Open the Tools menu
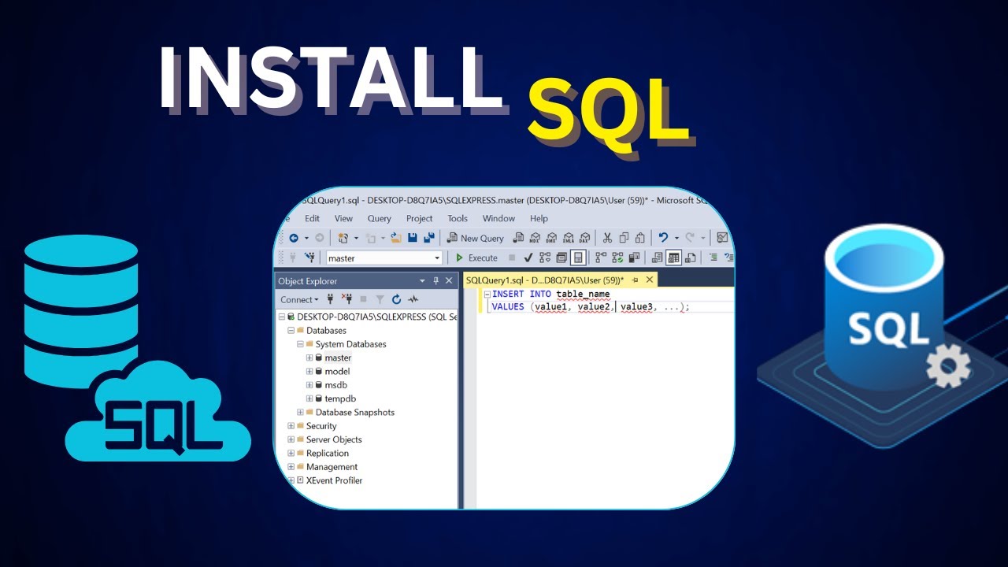The image size is (1008, 567). (458, 218)
